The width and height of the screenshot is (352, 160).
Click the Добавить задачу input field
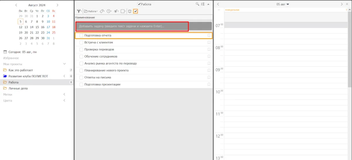[x=132, y=26]
